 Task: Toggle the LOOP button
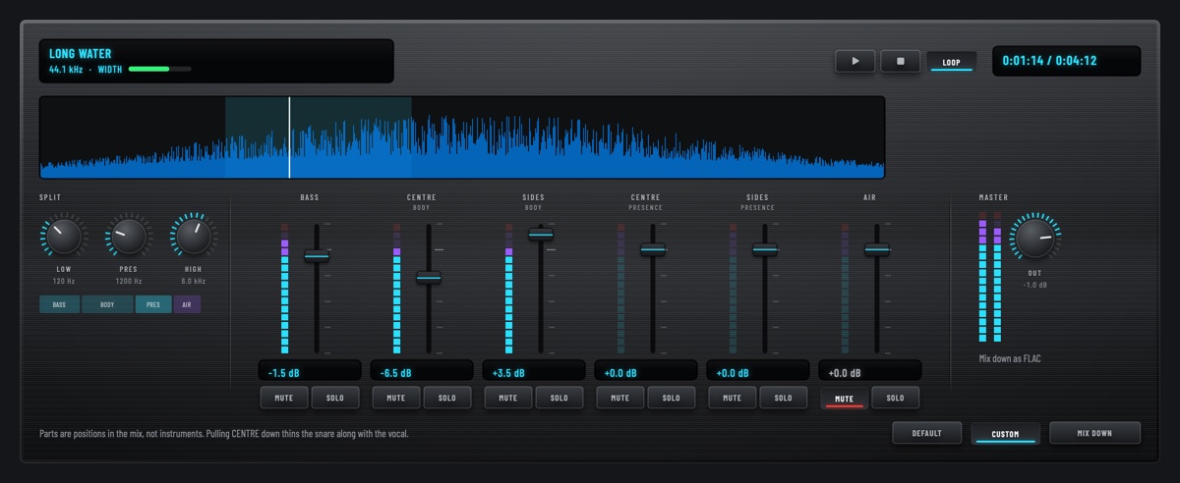(951, 62)
